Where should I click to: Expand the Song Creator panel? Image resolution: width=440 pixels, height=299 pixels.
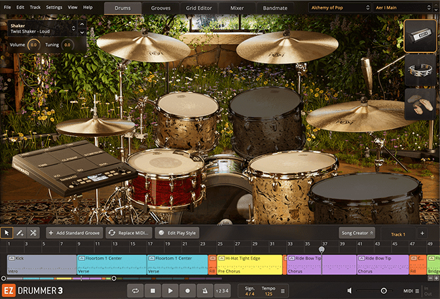point(357,233)
